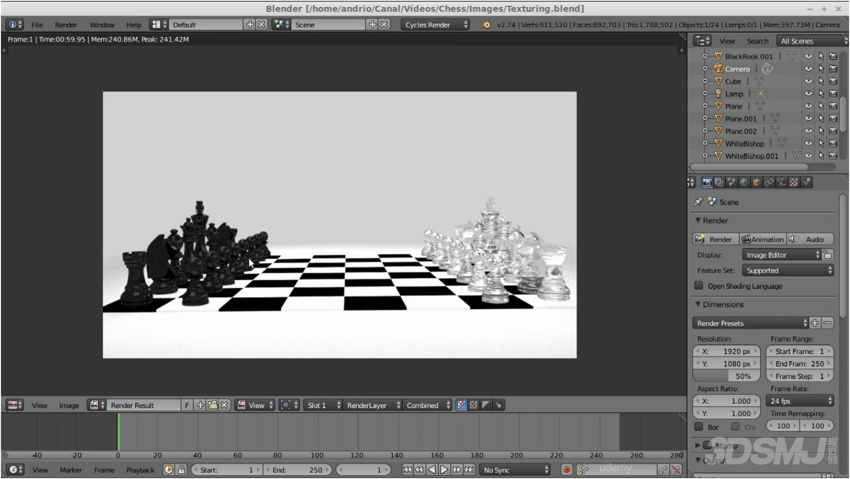Hide Camera with its eye icon
The image size is (850, 479).
click(808, 69)
